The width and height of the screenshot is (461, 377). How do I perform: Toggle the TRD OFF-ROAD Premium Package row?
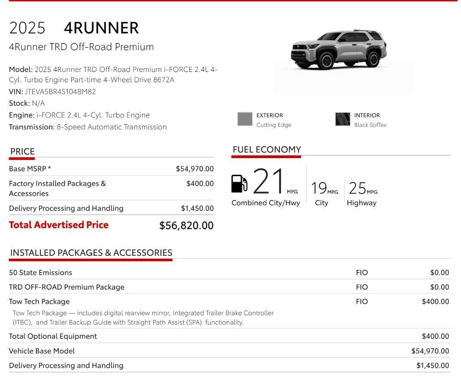click(x=66, y=287)
